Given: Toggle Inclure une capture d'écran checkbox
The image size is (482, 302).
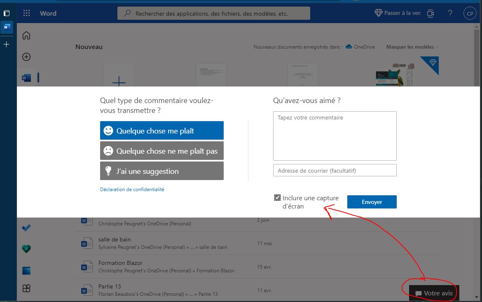Looking at the screenshot, I should (277, 198).
